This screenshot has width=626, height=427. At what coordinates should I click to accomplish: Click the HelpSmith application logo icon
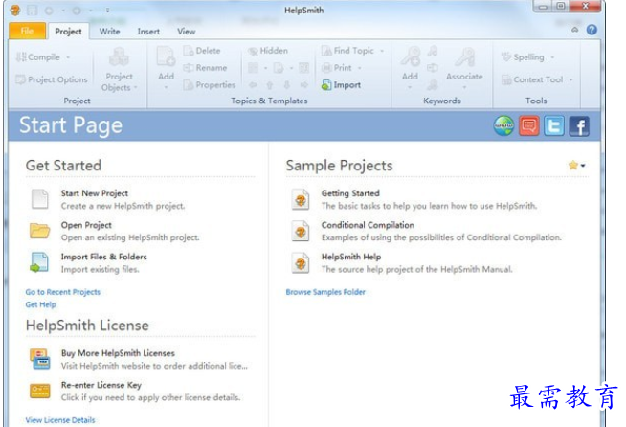[15, 10]
